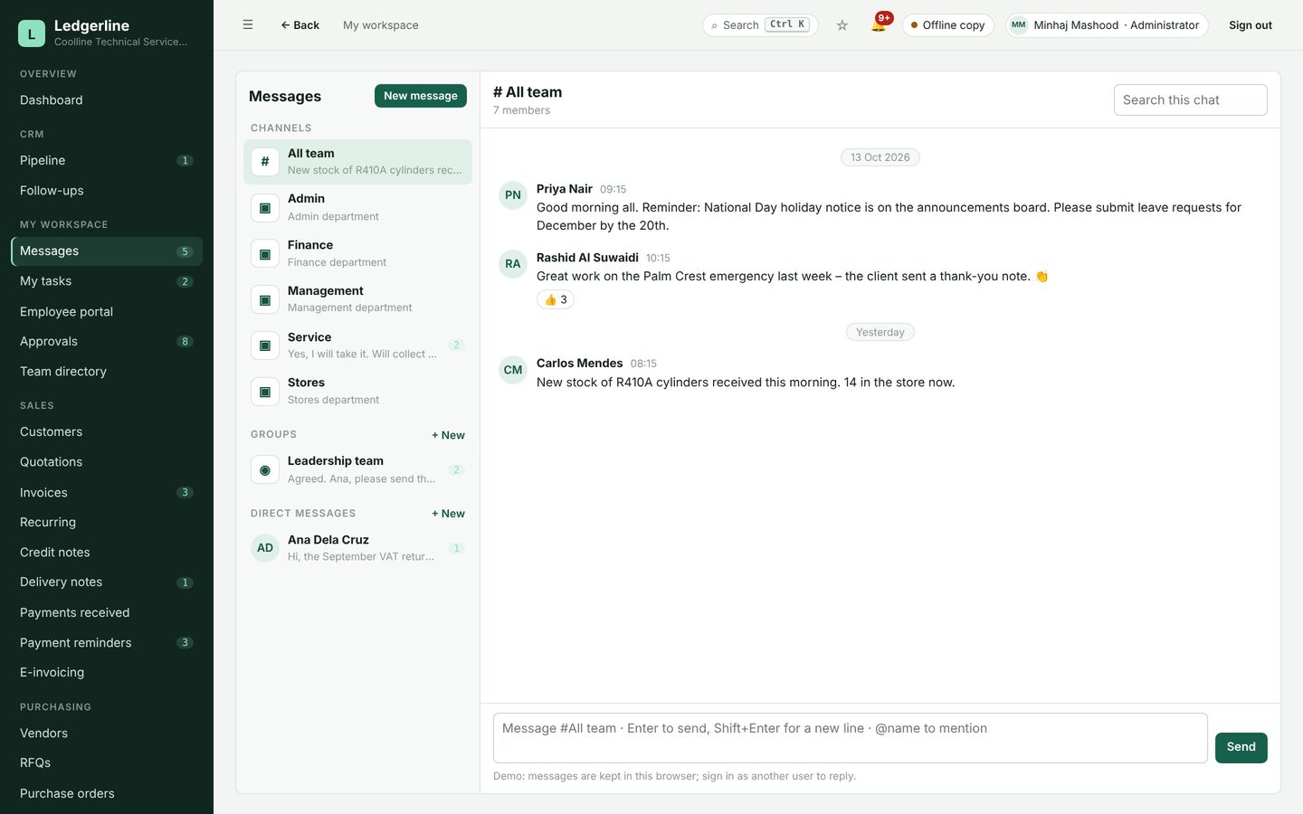This screenshot has width=1303, height=814.
Task: Click the Search this chat field
Action: click(1190, 100)
